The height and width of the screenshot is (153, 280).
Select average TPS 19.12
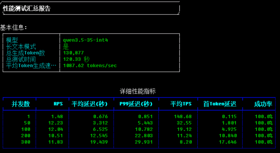[x=184, y=129]
